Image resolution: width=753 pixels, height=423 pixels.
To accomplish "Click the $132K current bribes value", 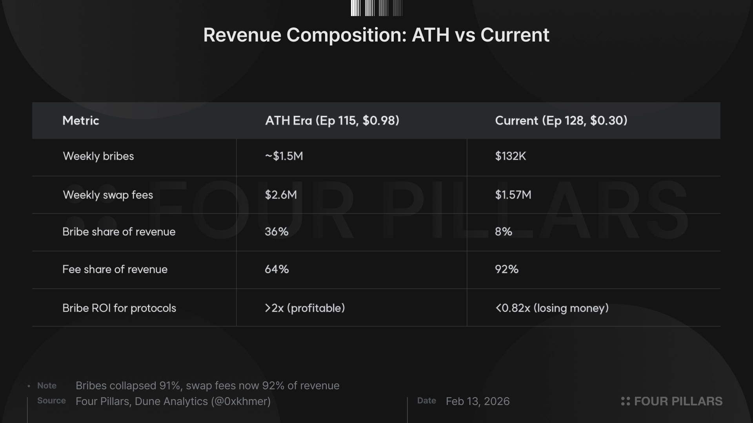I will pos(510,156).
